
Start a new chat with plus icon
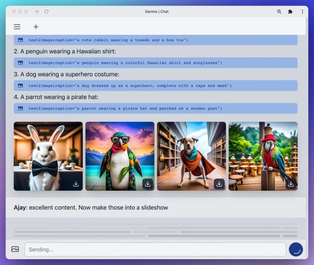click(x=36, y=27)
